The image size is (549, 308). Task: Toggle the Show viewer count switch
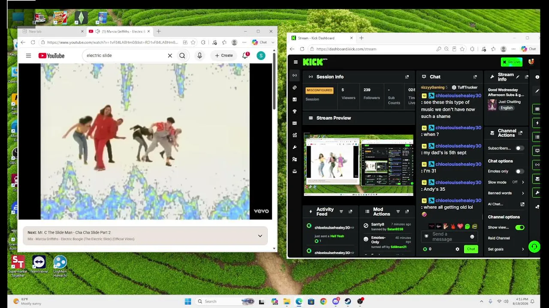[519, 228]
